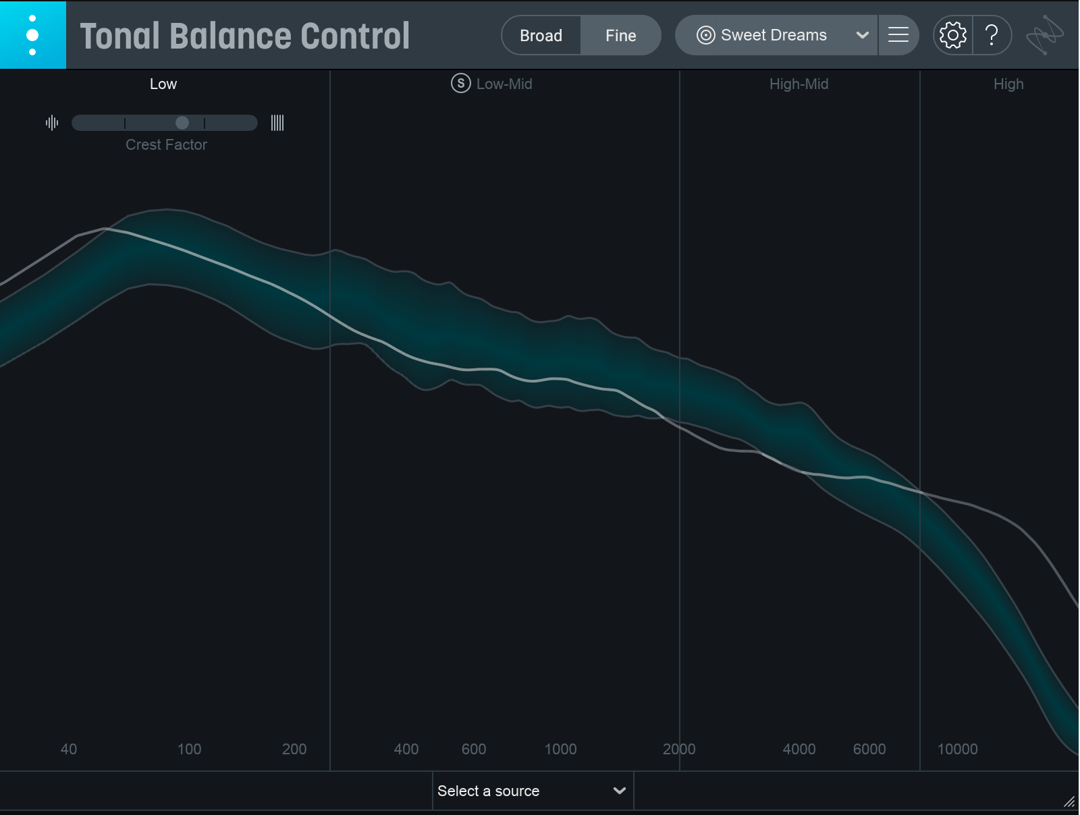Click the high crest factor bars icon

(277, 123)
